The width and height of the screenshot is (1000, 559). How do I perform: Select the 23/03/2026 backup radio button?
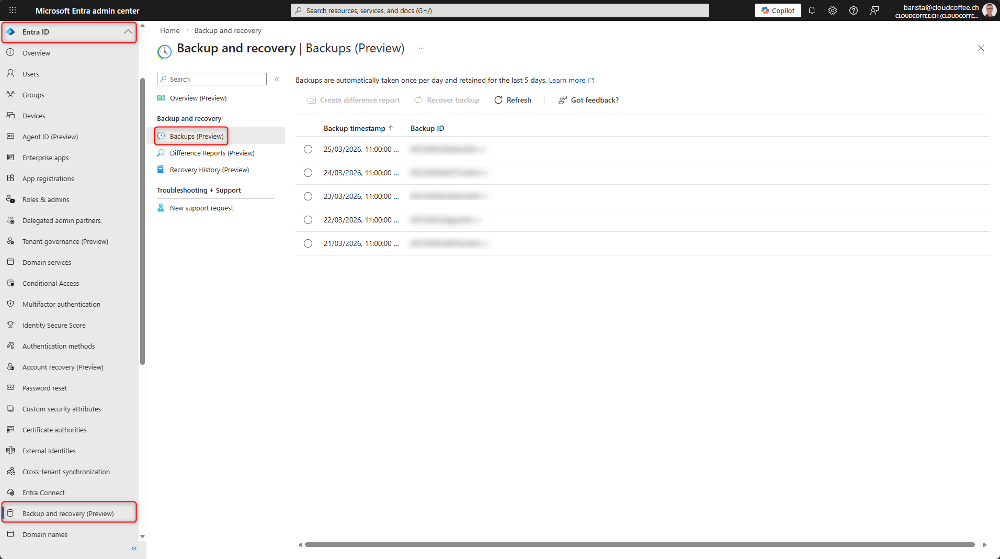click(x=308, y=196)
